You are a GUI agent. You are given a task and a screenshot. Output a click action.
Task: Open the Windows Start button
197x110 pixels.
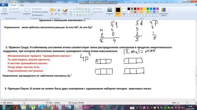click(4, 108)
